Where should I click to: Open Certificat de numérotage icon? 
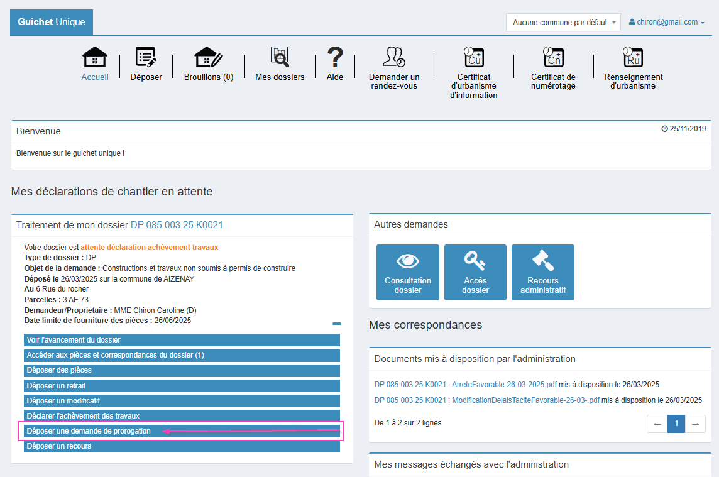(553, 58)
